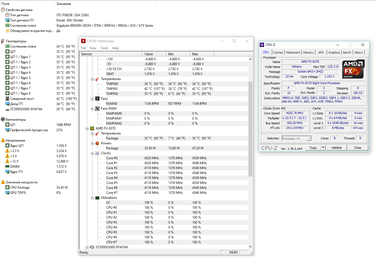Click the Tools button in CPU-Z
This screenshot has height=259, width=376.
[313, 148]
